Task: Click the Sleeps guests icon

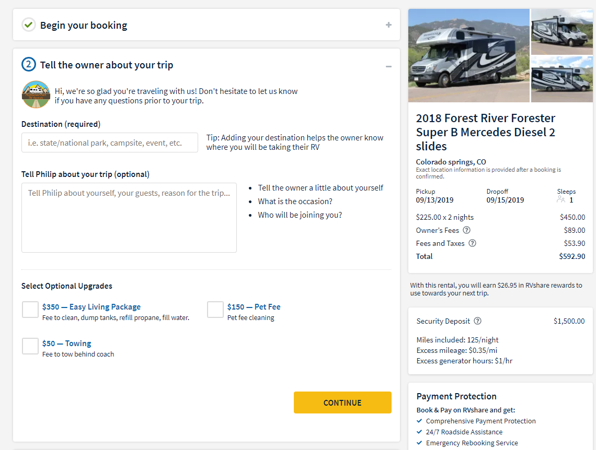Action: [561, 199]
